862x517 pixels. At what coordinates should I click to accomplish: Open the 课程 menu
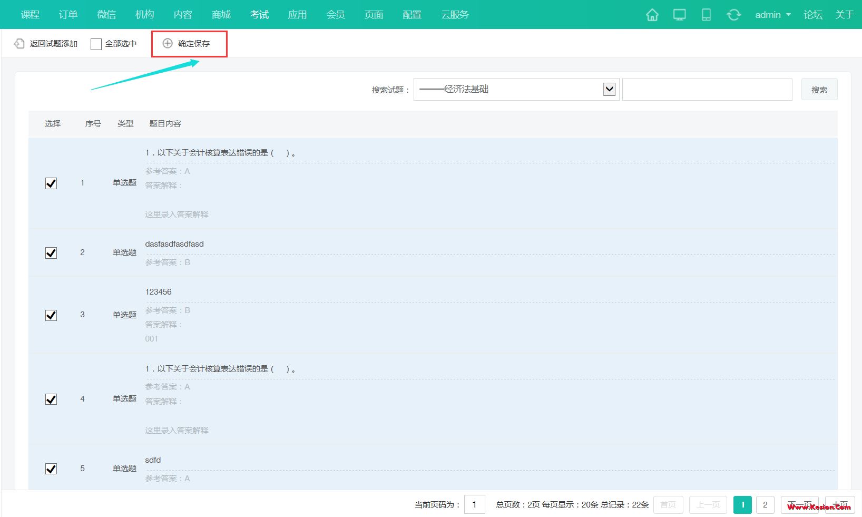pyautogui.click(x=29, y=15)
